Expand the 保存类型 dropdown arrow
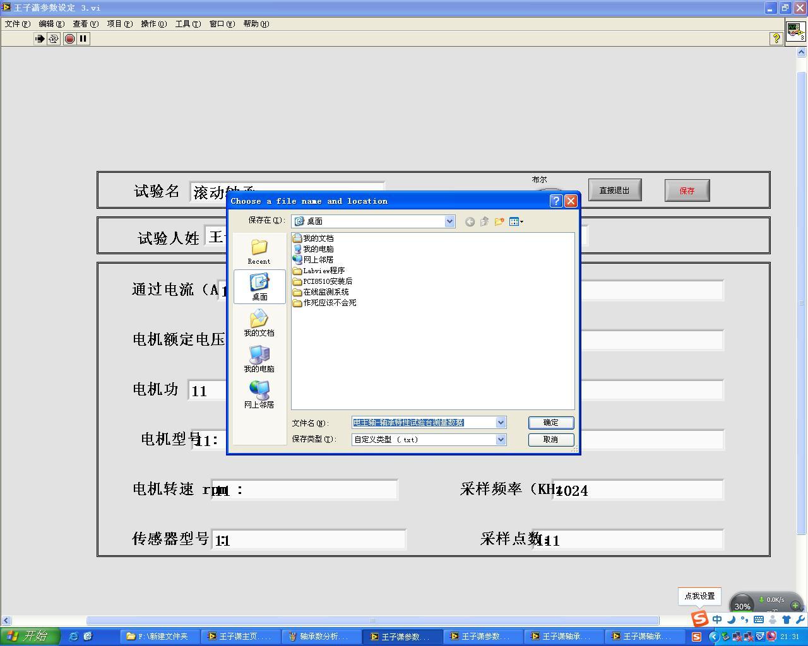The height and width of the screenshot is (646, 808). [501, 439]
